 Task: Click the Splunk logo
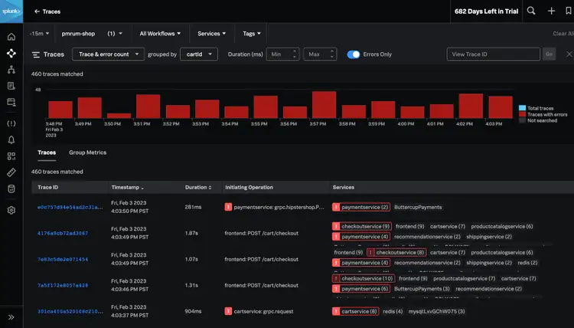coord(11,11)
